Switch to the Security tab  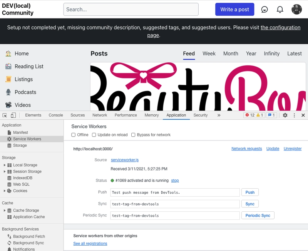pos(200,115)
